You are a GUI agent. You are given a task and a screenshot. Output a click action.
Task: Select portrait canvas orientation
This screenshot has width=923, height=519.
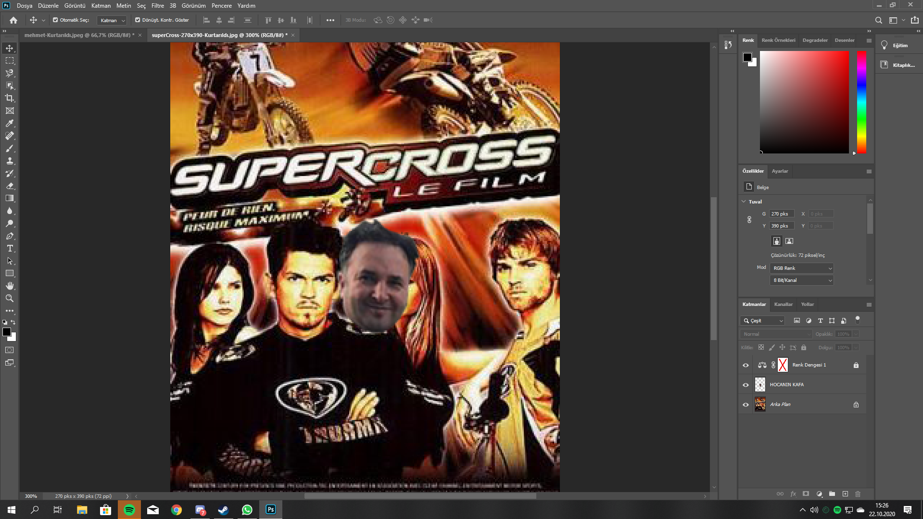(776, 241)
